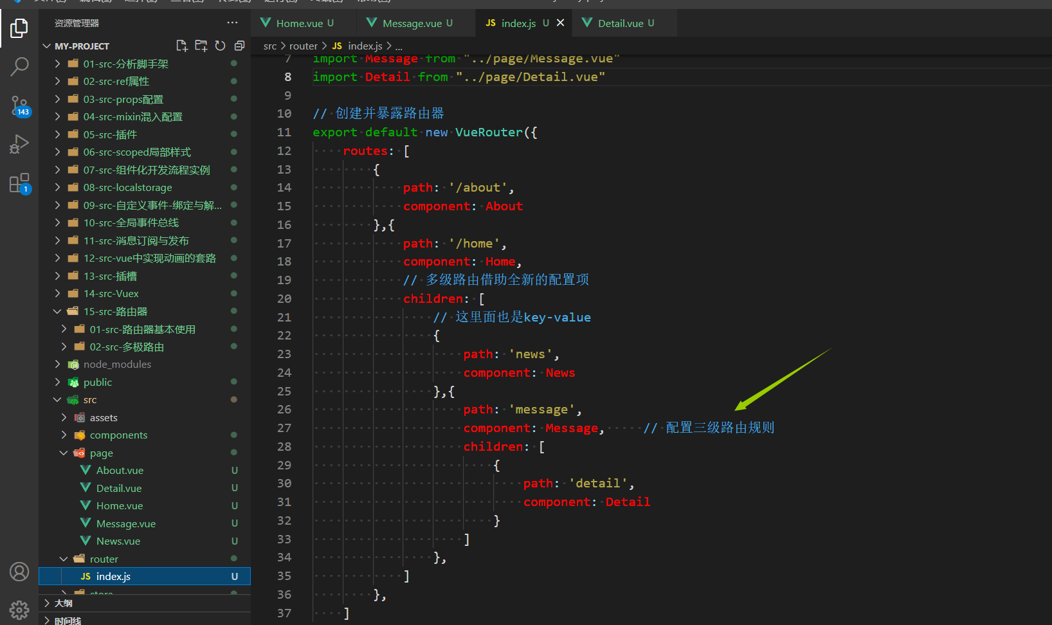Expand the 01-src-路由器基本使用 folder
This screenshot has height=625, width=1052.
click(64, 329)
